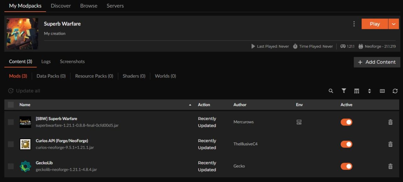Open the three-dot modpack options menu
This screenshot has height=182, width=403.
354,24
